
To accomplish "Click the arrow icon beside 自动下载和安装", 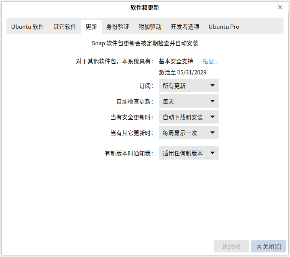I will pyautogui.click(x=213, y=117).
